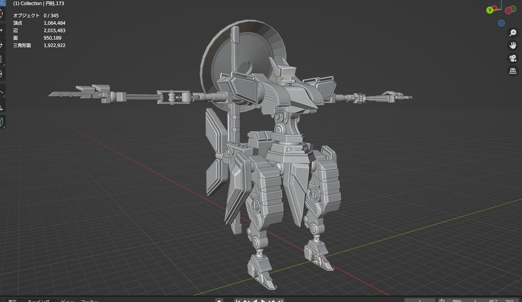The image size is (522, 302).
Task: Click the "辺 2,015,483" statistics line
Action: click(x=39, y=30)
